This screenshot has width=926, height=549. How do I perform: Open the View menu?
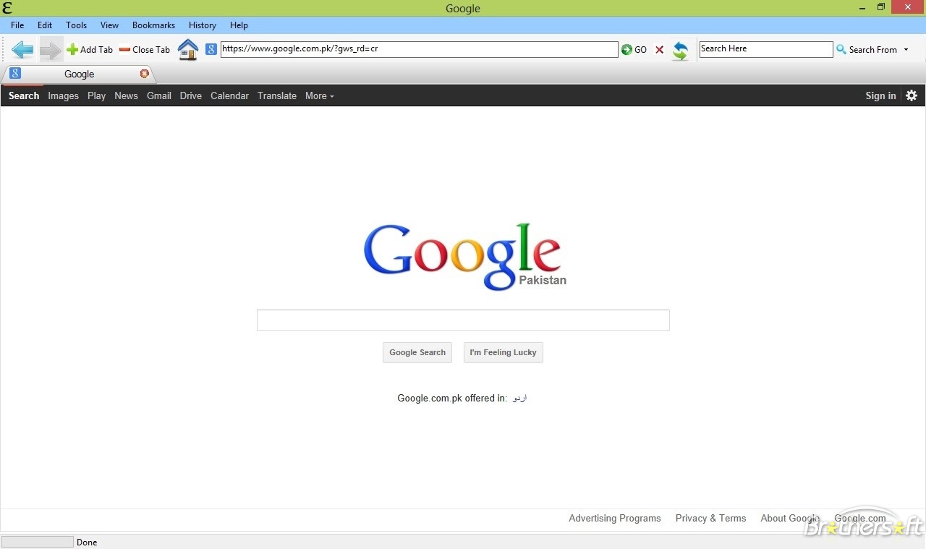(x=109, y=25)
